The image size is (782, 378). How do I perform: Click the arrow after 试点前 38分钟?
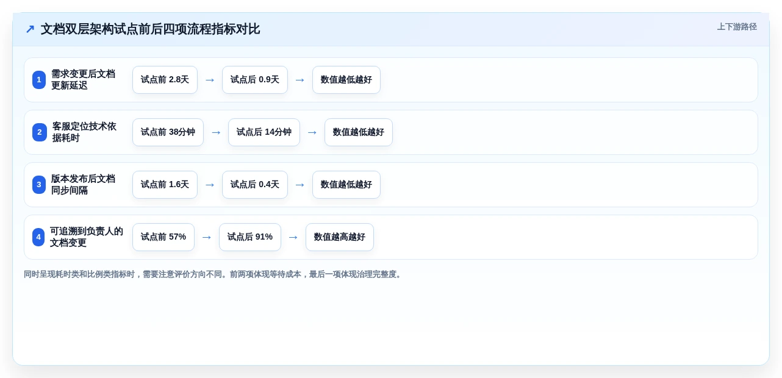pyautogui.click(x=216, y=132)
